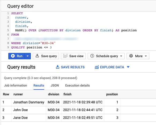156x125 pixels.
Task: Click the WHERE division line in editor
Action: point(33,43)
